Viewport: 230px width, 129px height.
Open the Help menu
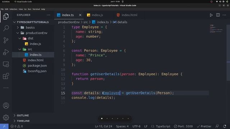click(x=43, y=9)
